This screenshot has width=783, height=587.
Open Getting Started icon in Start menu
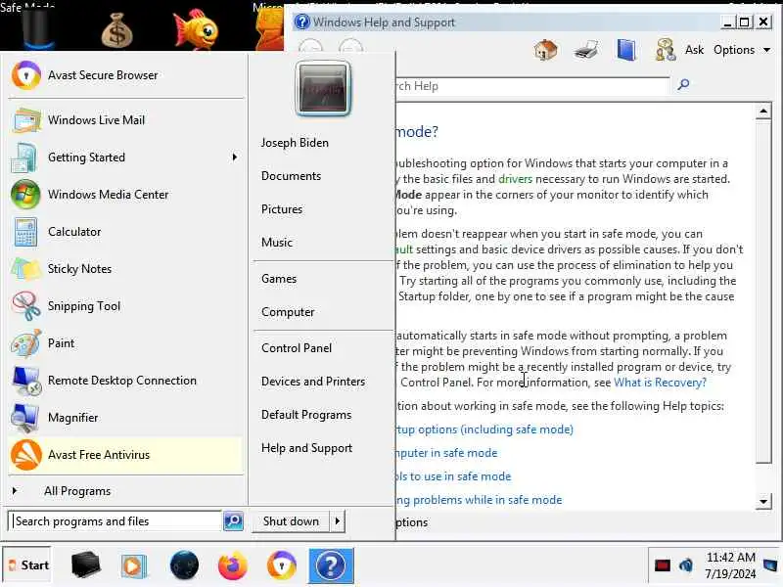point(23,158)
